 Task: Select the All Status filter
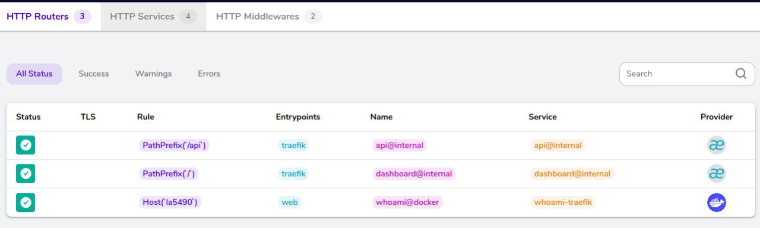(34, 74)
